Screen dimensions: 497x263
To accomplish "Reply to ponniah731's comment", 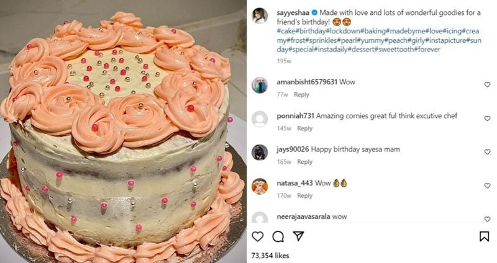I will [x=304, y=128].
